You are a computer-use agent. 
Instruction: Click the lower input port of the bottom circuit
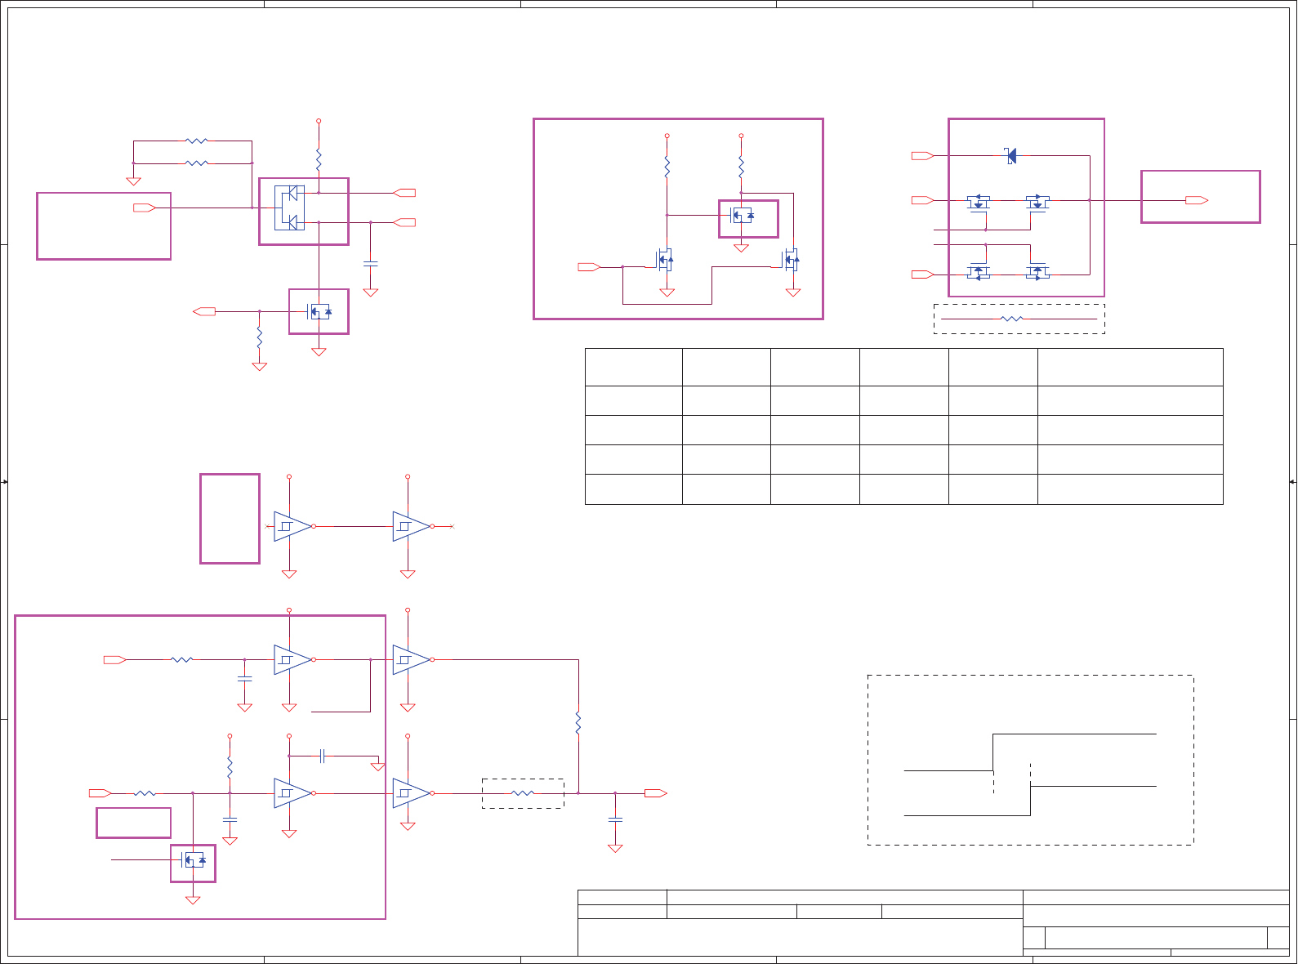(x=100, y=792)
